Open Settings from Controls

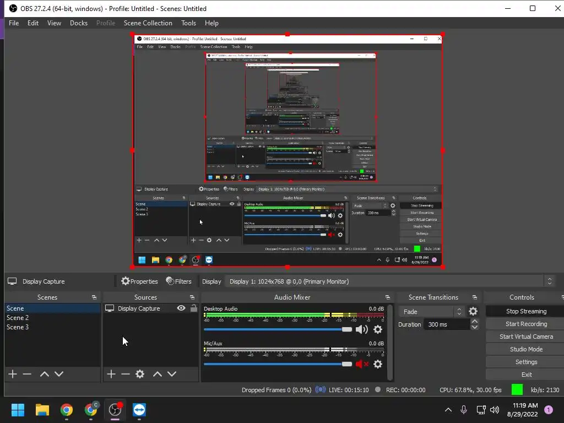tap(525, 362)
